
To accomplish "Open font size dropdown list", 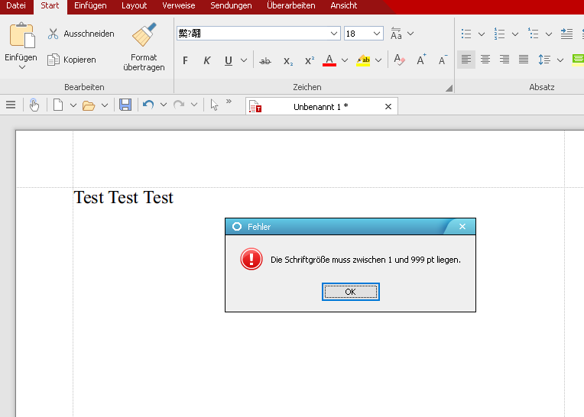I will (377, 34).
